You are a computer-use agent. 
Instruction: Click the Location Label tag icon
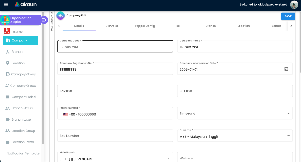click(7, 142)
